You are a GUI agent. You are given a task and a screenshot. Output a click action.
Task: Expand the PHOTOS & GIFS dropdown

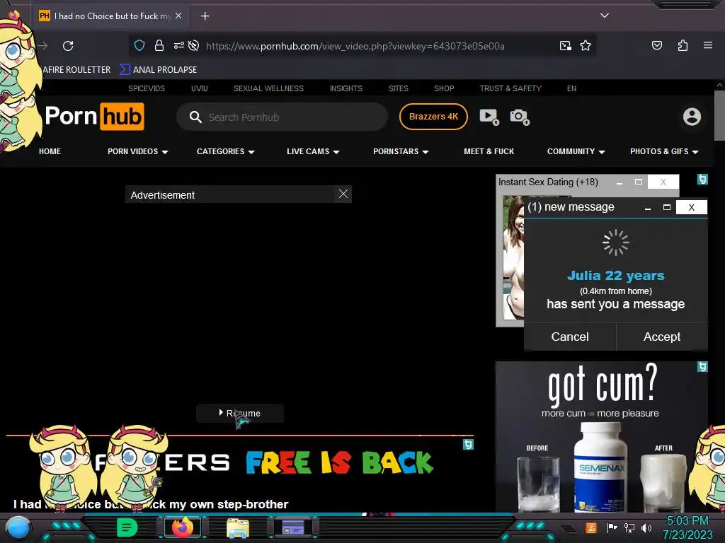[x=664, y=151]
